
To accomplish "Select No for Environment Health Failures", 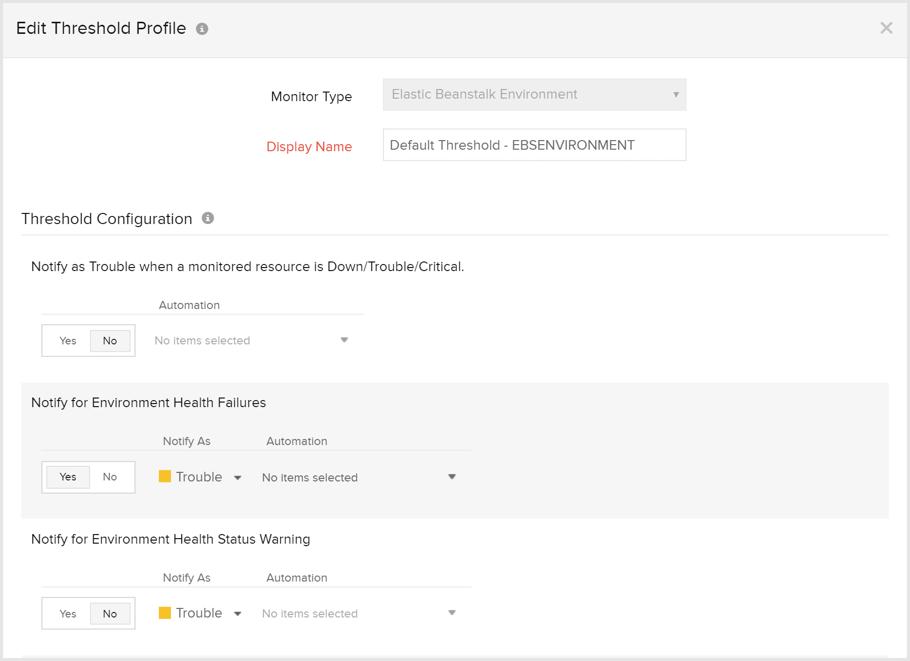I will 110,477.
